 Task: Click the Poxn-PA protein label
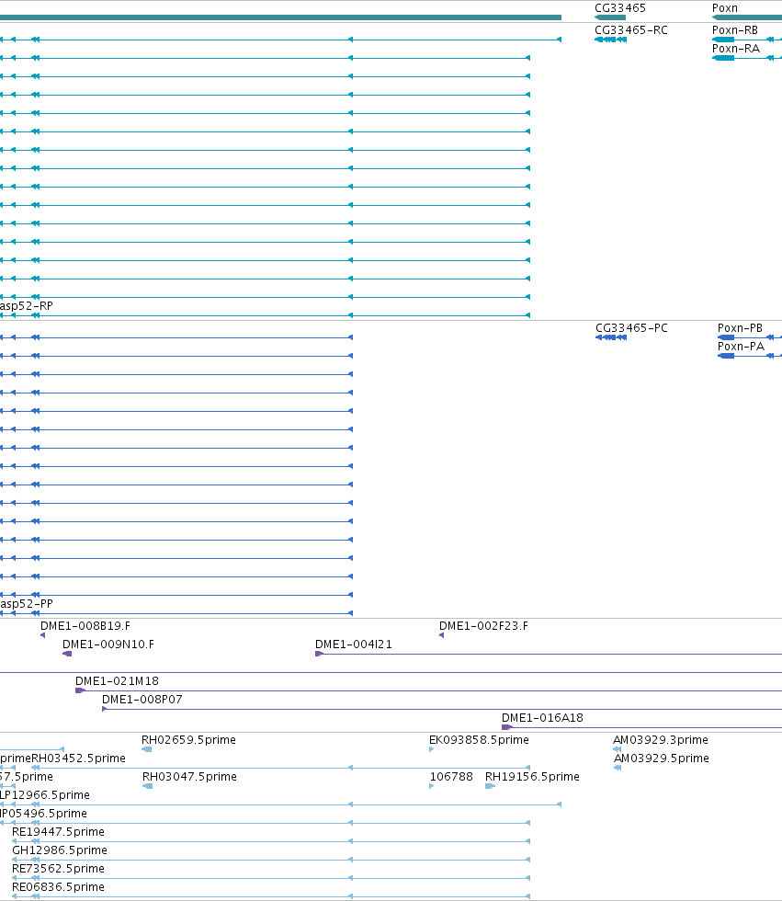[x=741, y=346]
